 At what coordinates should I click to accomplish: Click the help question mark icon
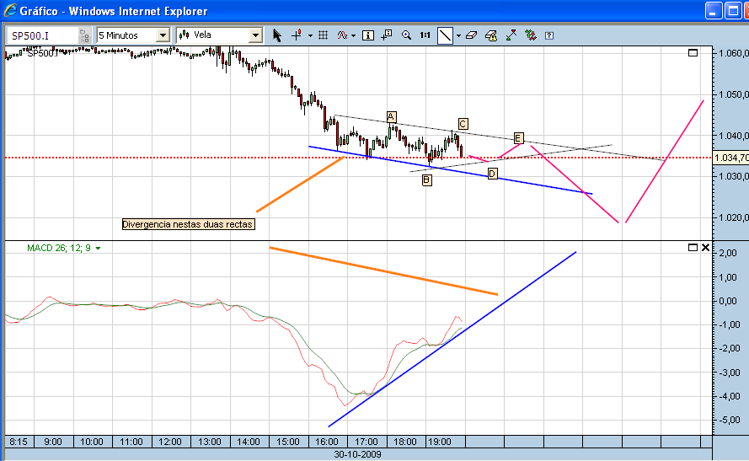[x=549, y=35]
